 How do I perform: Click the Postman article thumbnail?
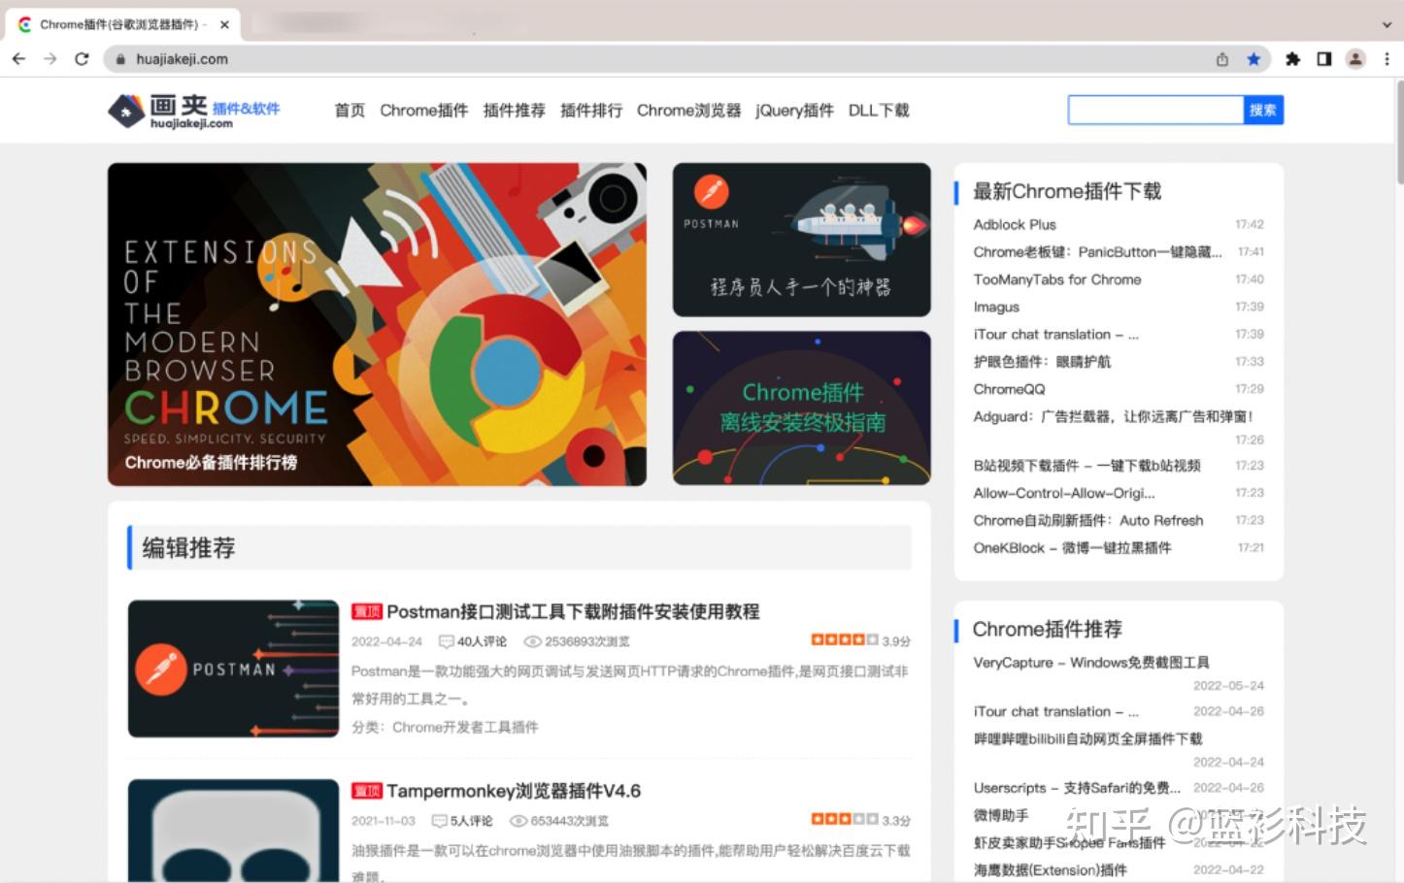[233, 669]
